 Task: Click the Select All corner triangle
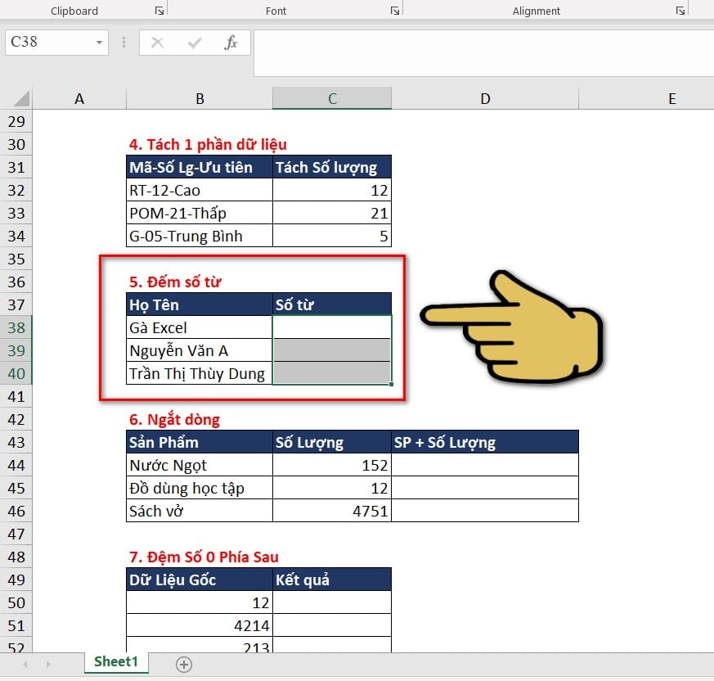pos(22,98)
